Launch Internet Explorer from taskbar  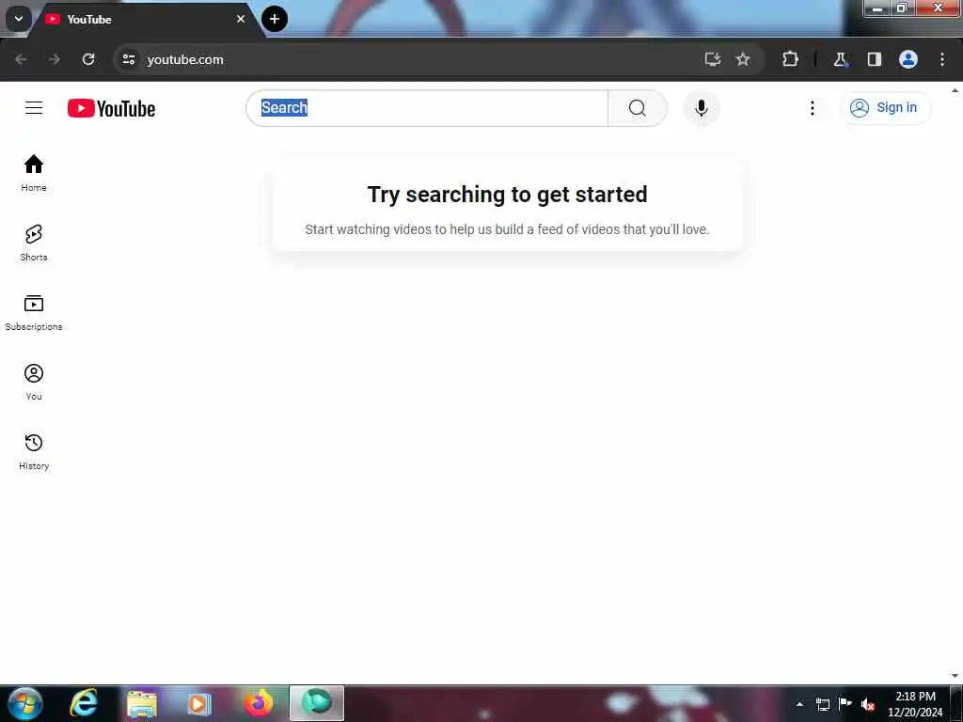84,703
